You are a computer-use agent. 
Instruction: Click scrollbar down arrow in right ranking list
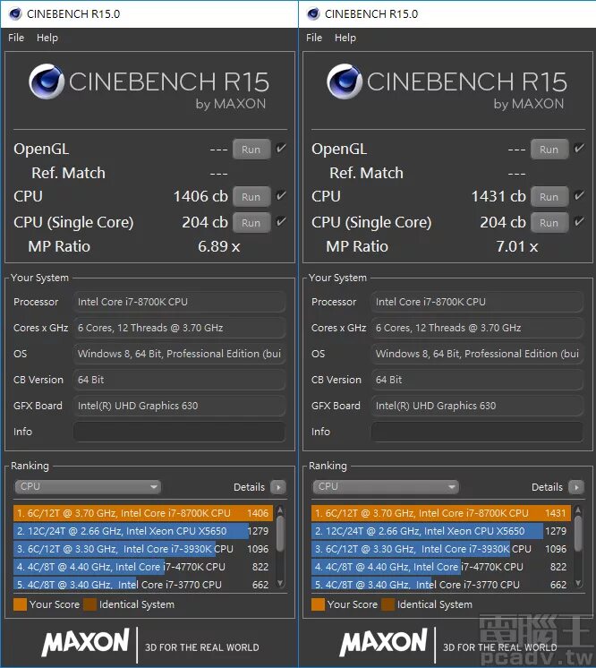[578, 583]
